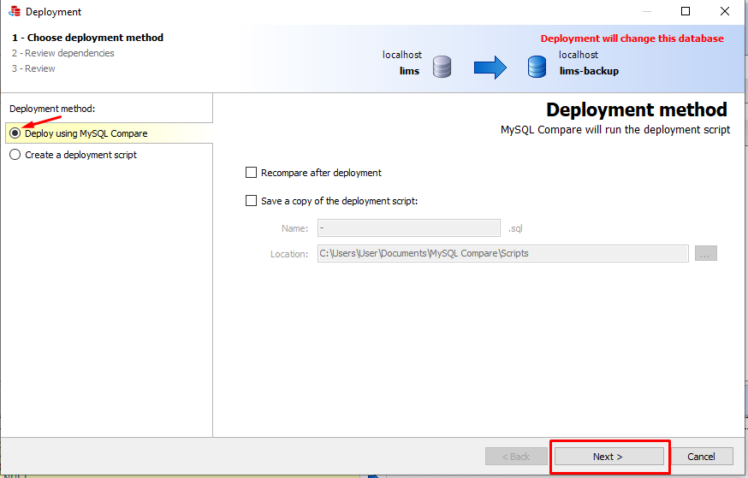Cancel the deployment wizard
Image resolution: width=748 pixels, height=478 pixels.
701,457
